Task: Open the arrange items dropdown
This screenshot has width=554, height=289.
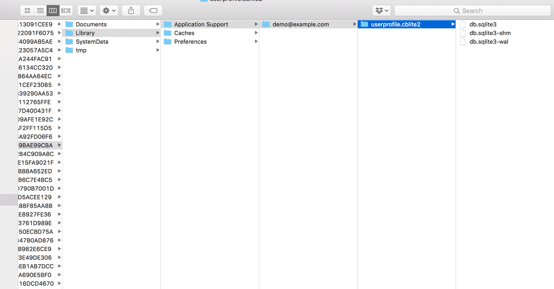Action: tap(87, 10)
